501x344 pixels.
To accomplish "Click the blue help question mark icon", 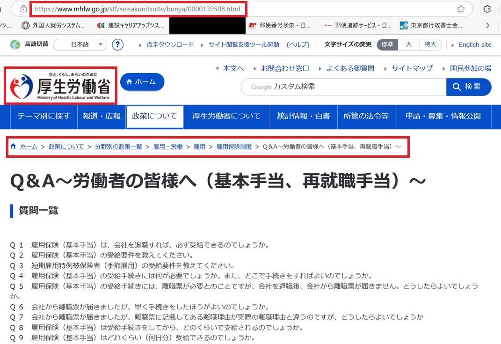I will 118,44.
